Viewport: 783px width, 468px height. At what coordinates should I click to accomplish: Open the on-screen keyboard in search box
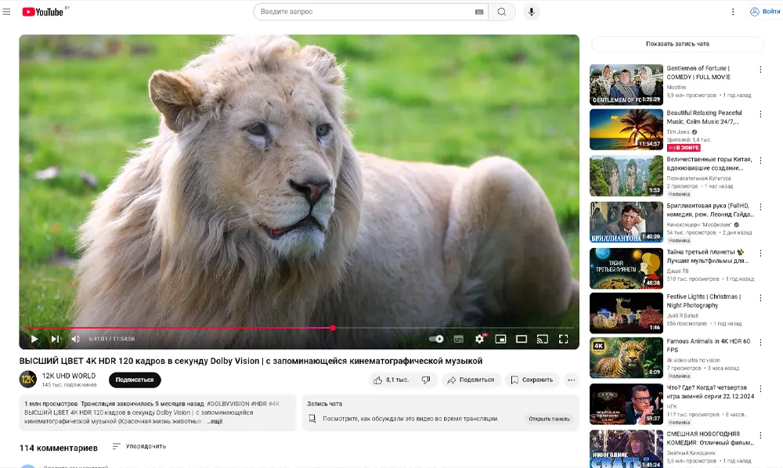479,12
